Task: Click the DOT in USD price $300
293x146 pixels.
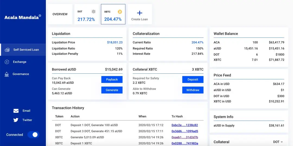Action: (281, 96)
